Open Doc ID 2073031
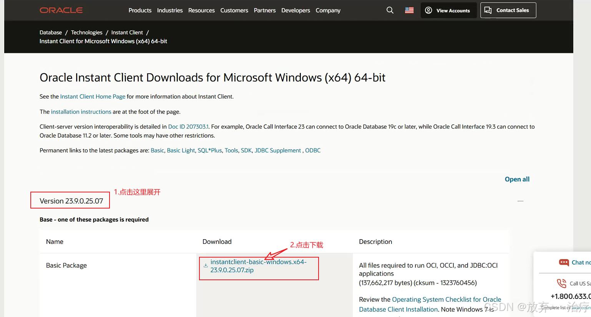 click(188, 126)
